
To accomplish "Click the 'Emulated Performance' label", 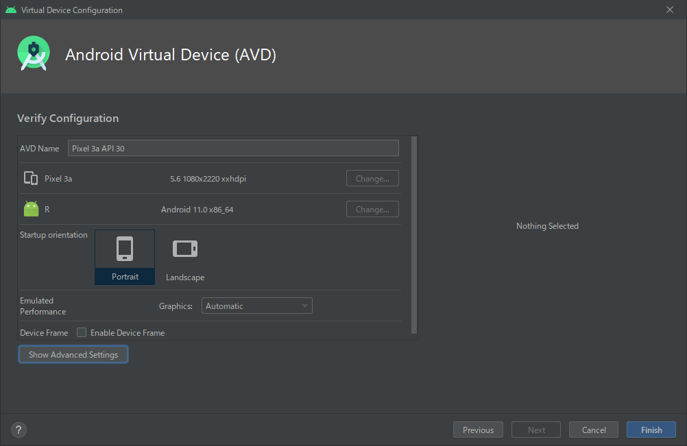I will 43,306.
